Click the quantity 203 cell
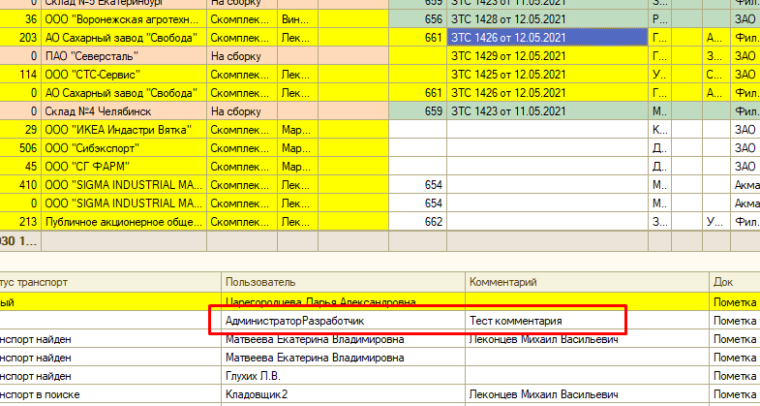Viewport: 760px width, 406px height. (x=20, y=38)
